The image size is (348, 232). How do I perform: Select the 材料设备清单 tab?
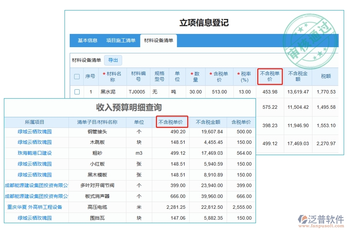pos(159,40)
